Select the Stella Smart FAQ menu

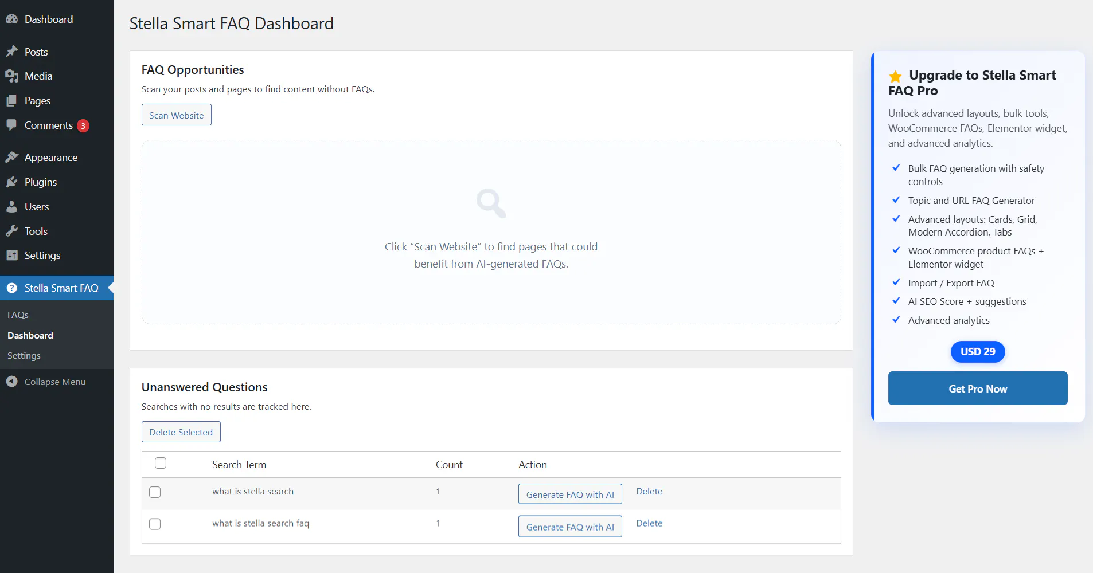(x=57, y=288)
